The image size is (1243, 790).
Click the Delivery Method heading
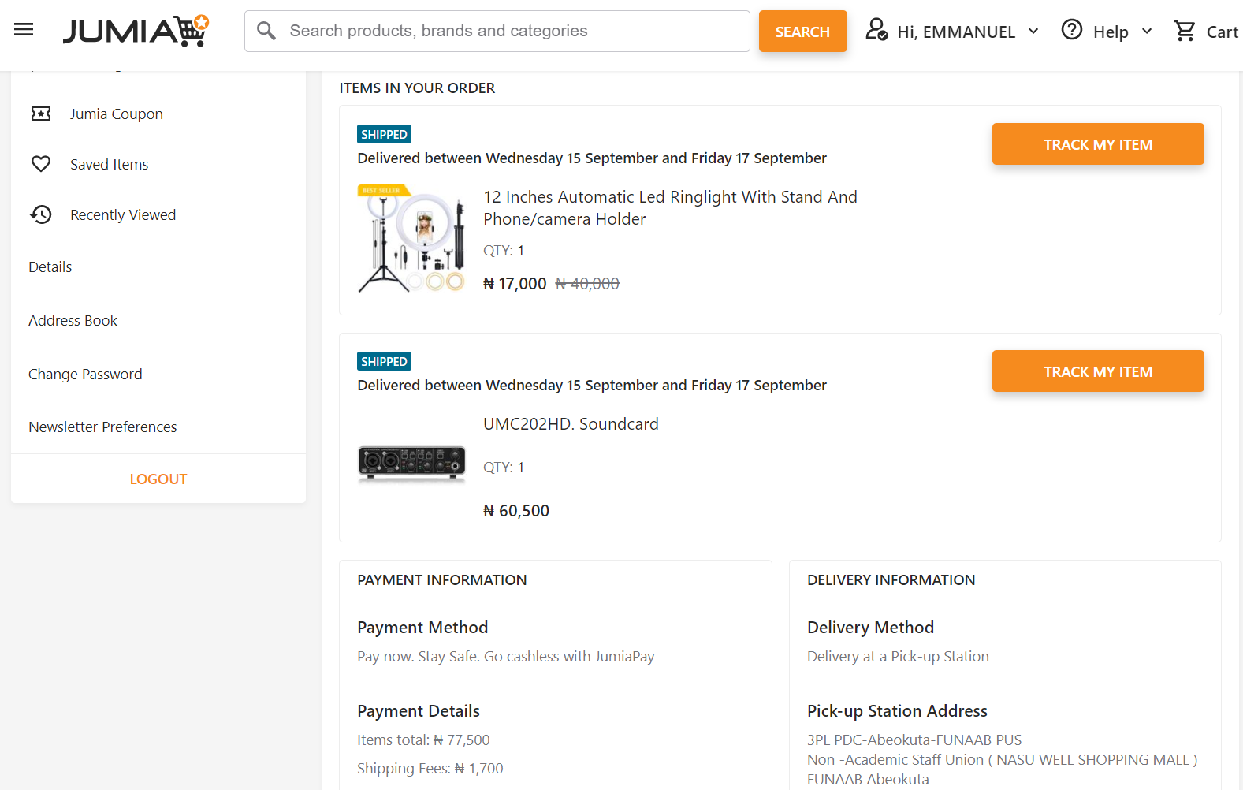[x=870, y=628]
